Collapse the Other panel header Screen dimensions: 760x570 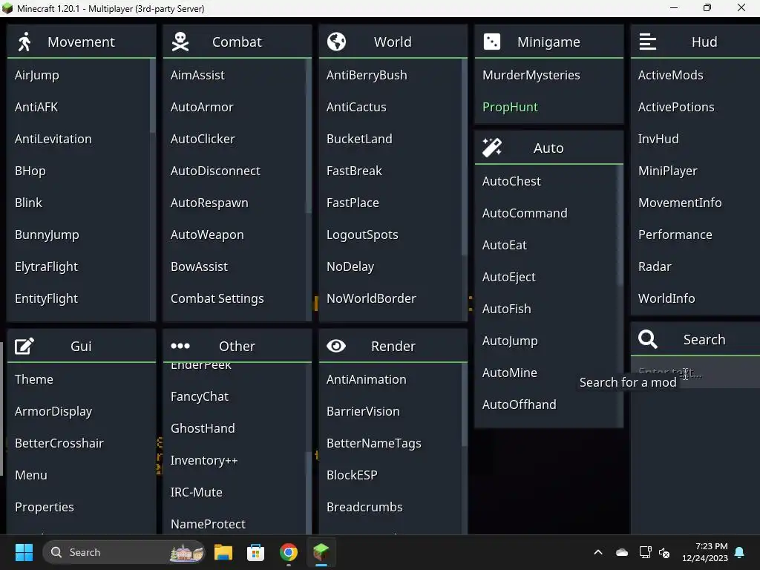237,346
